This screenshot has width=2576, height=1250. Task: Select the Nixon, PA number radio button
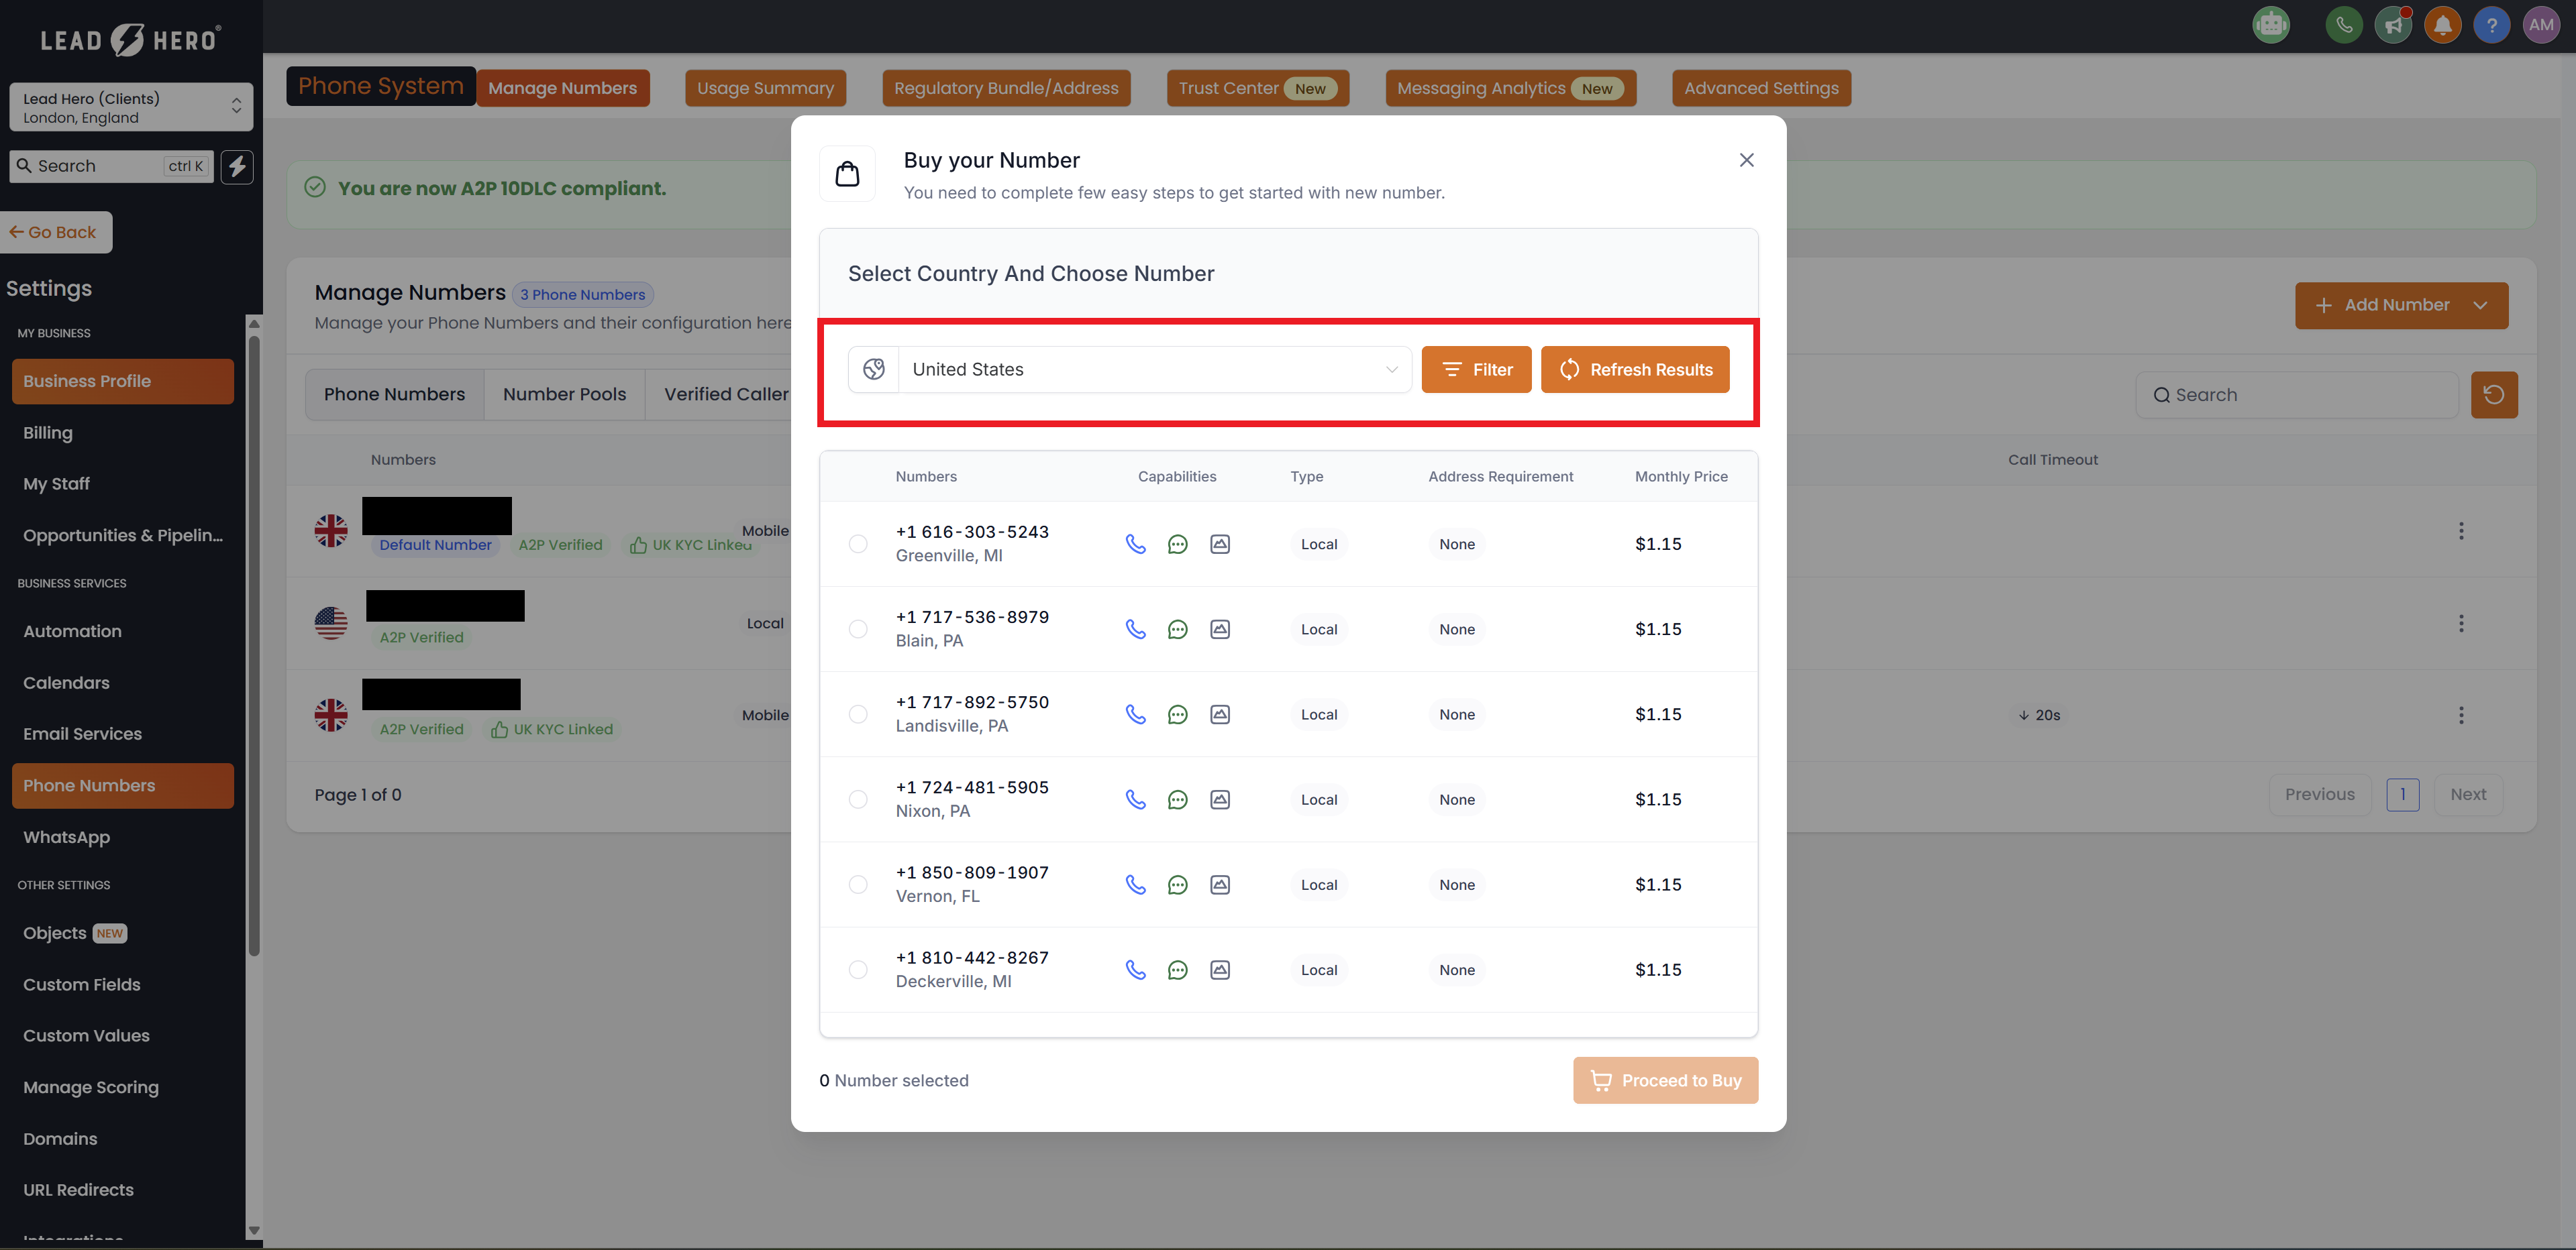point(858,799)
